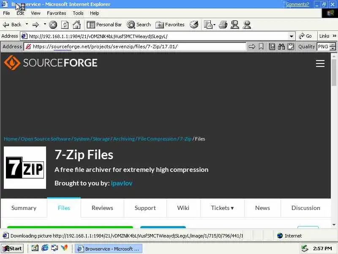
Task: Click the Browservice bookmark ribbon icon
Action: pyautogui.click(x=261, y=47)
